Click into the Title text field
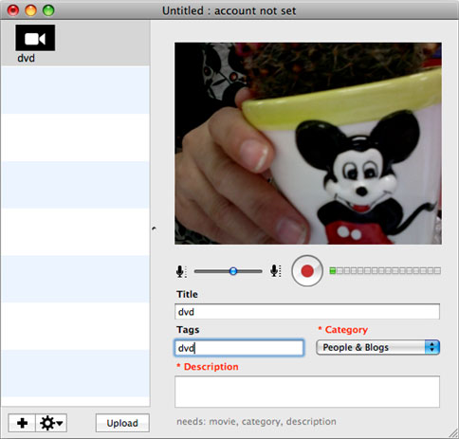The width and height of the screenshot is (459, 439). pos(307,312)
